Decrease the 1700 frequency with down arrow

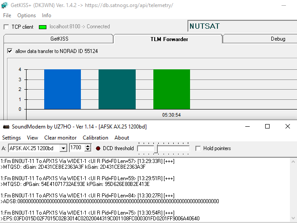coord(88,150)
